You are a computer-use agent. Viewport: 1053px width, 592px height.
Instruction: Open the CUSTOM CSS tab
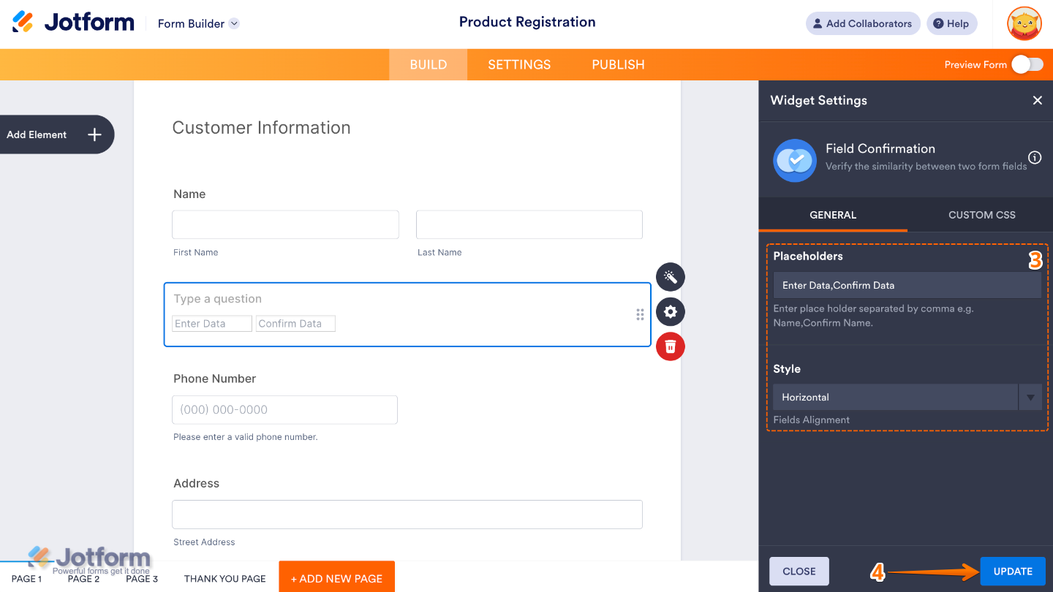[x=981, y=214]
